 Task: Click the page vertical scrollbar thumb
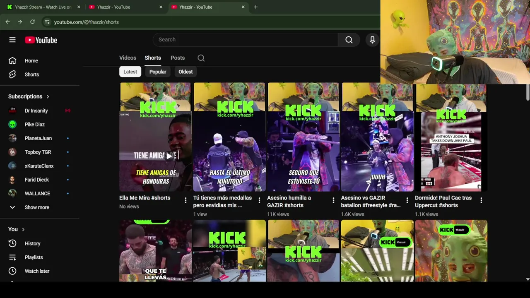[528, 92]
